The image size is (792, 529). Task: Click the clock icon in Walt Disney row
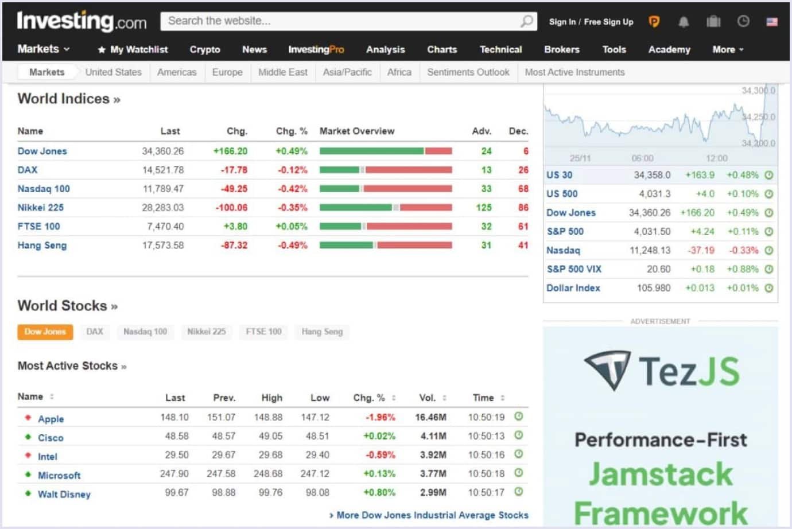[518, 492]
